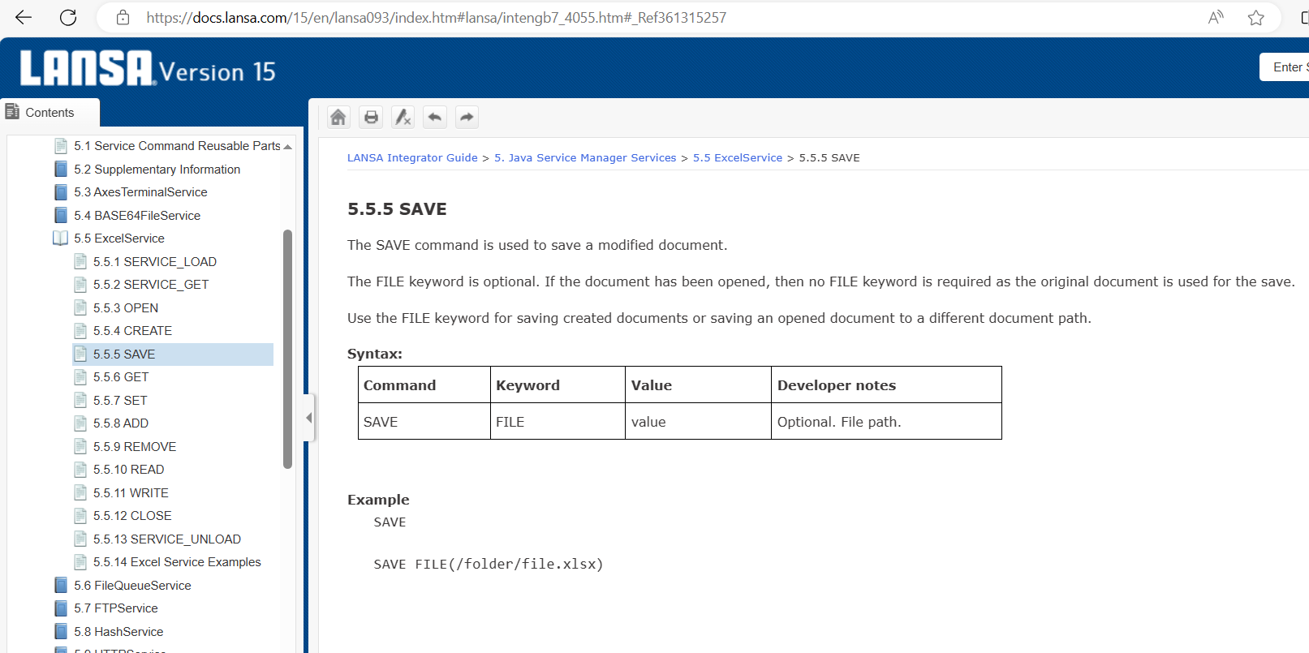Open the 5.5.3 OPEN topic

[125, 308]
